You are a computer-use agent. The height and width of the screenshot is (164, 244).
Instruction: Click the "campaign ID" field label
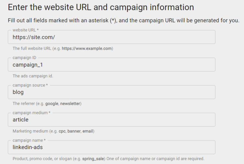24,58
